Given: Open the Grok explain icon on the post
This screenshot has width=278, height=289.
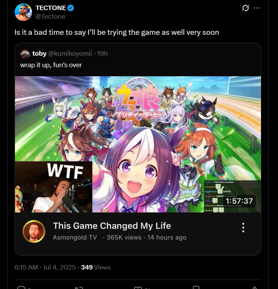Looking at the screenshot, I should point(246,8).
